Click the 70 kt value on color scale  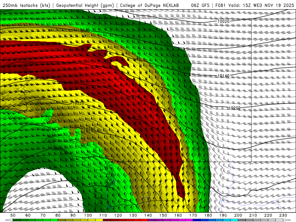(43, 215)
